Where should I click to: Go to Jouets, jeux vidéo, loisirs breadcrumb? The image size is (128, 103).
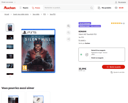click(x=21, y=14)
